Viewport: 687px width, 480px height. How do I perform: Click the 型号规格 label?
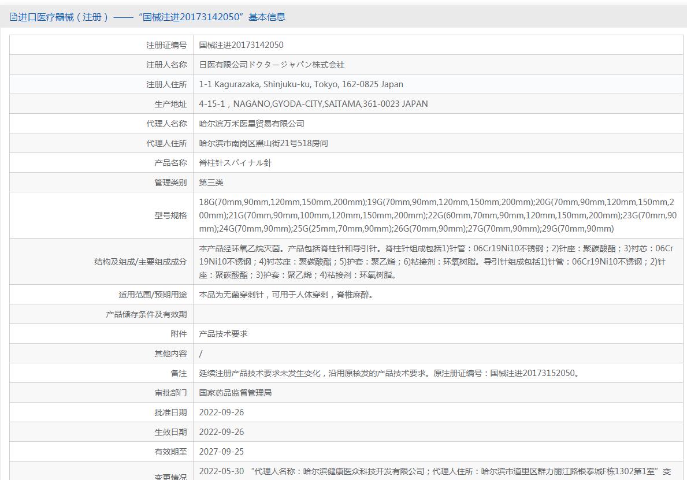pyautogui.click(x=170, y=215)
